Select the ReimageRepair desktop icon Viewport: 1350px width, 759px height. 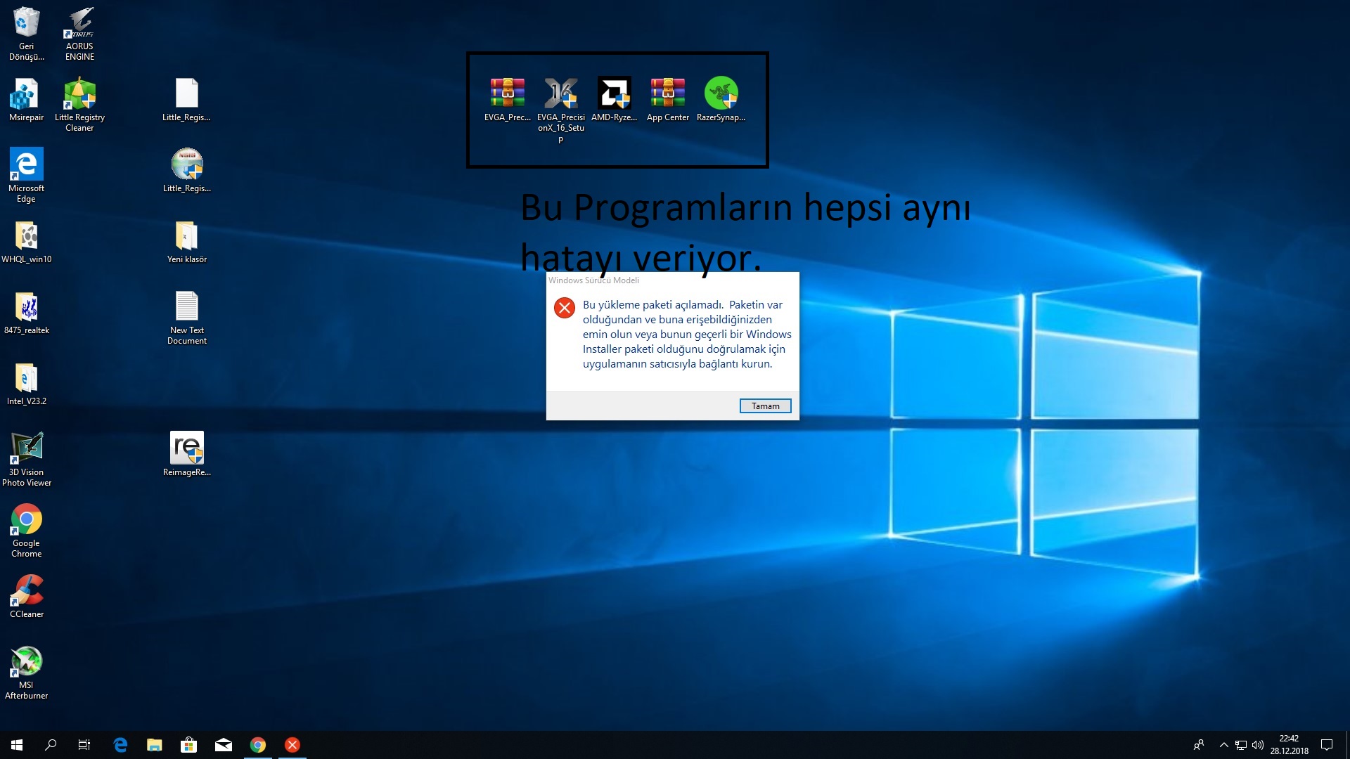[186, 453]
